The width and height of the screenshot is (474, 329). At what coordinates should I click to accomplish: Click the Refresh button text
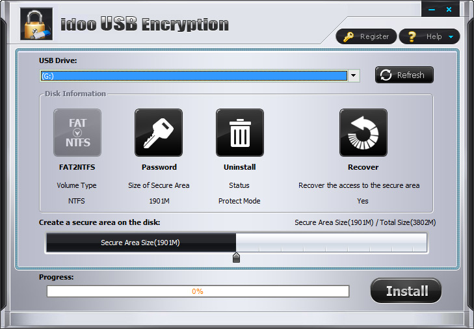coord(410,75)
